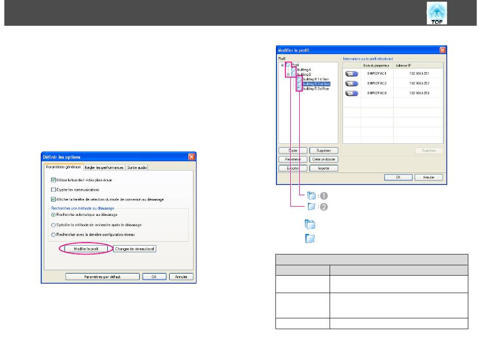Click the Supprimer button under the projector list
Viewport: 490px width, 340px height.
click(x=429, y=150)
